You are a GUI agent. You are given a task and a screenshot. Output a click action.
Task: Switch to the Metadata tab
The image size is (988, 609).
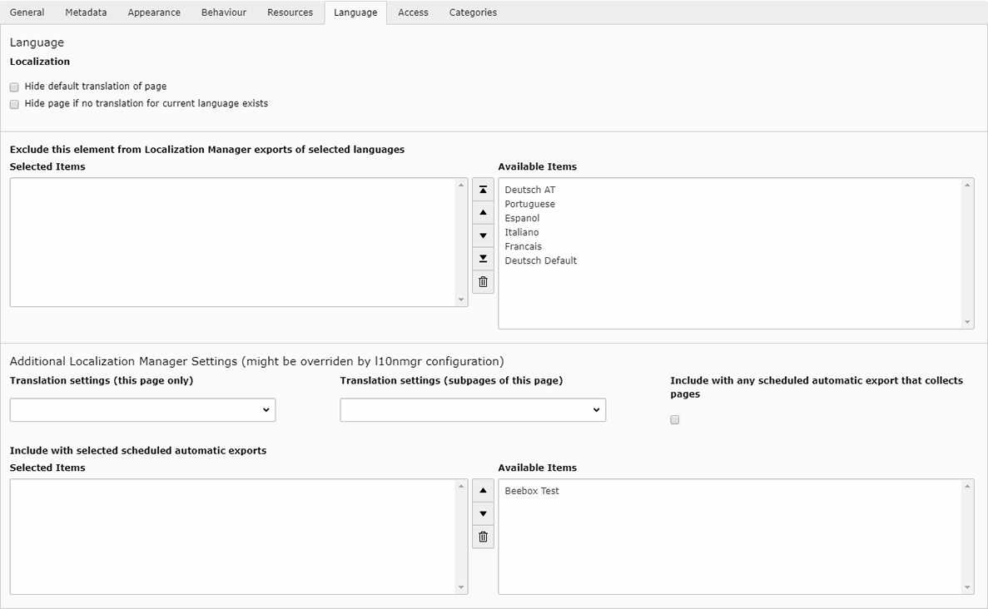click(86, 12)
